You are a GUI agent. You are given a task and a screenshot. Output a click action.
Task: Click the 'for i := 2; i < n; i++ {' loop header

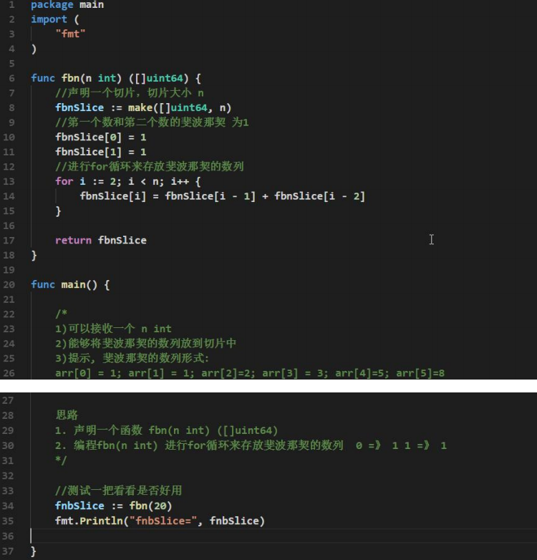tap(128, 181)
